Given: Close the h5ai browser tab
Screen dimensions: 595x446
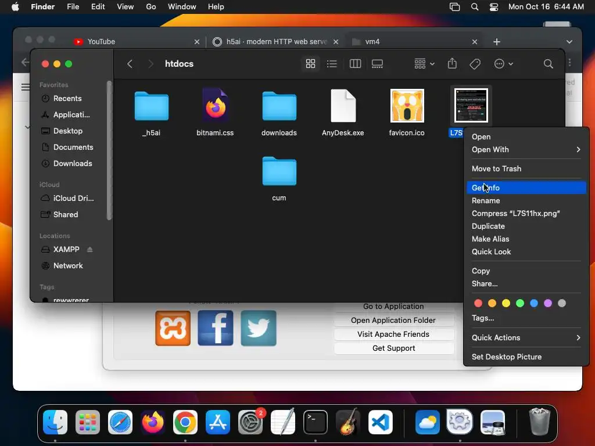Looking at the screenshot, I should [336, 42].
